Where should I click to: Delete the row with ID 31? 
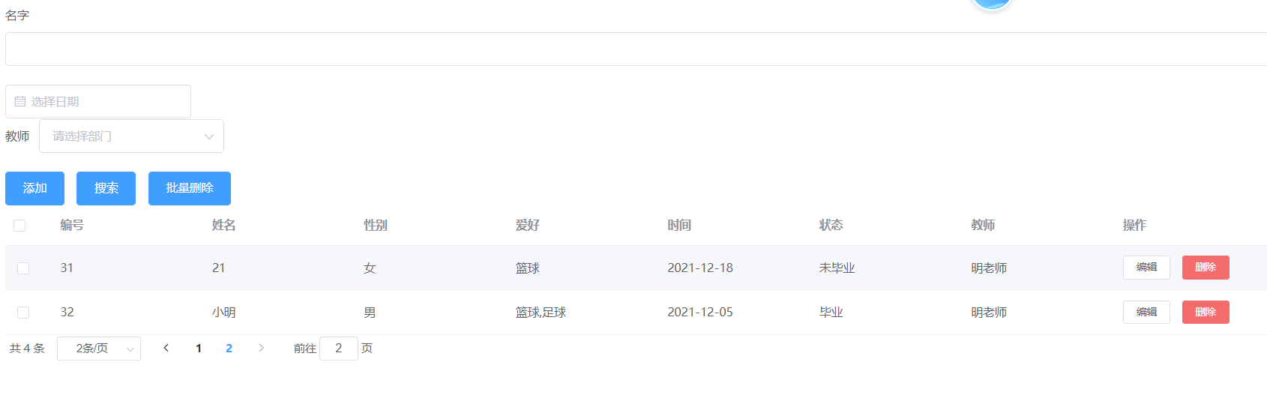click(x=1205, y=268)
